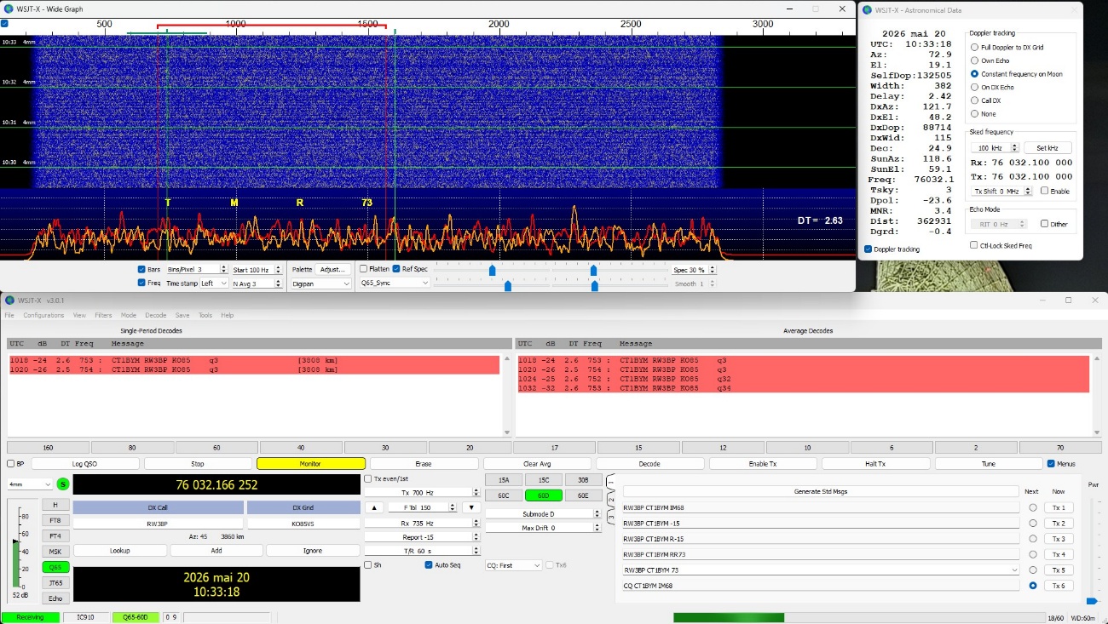Viewport: 1108px width, 624px height.
Task: Choose the 15A submode shortcut button
Action: click(503, 480)
